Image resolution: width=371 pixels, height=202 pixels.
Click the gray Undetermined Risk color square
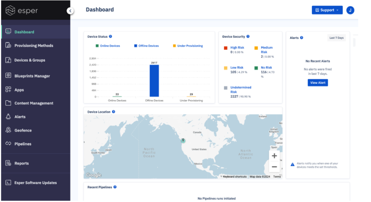(x=226, y=88)
